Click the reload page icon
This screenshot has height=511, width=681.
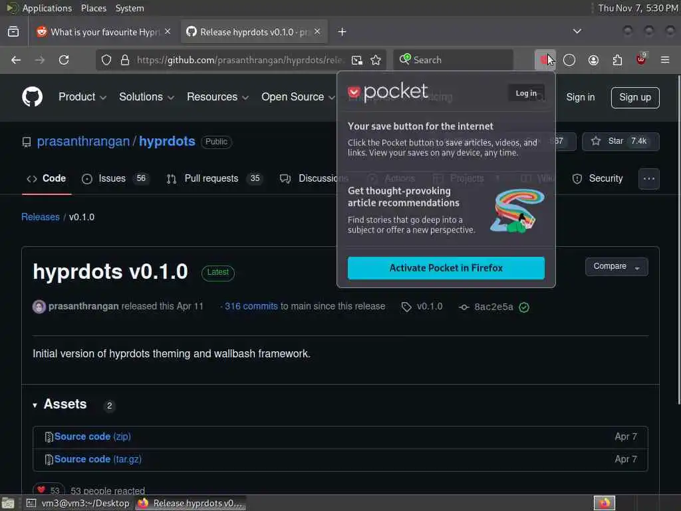(64, 60)
